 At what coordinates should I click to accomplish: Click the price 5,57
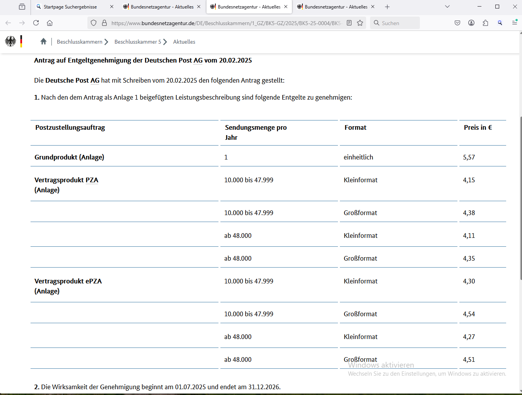coord(469,157)
